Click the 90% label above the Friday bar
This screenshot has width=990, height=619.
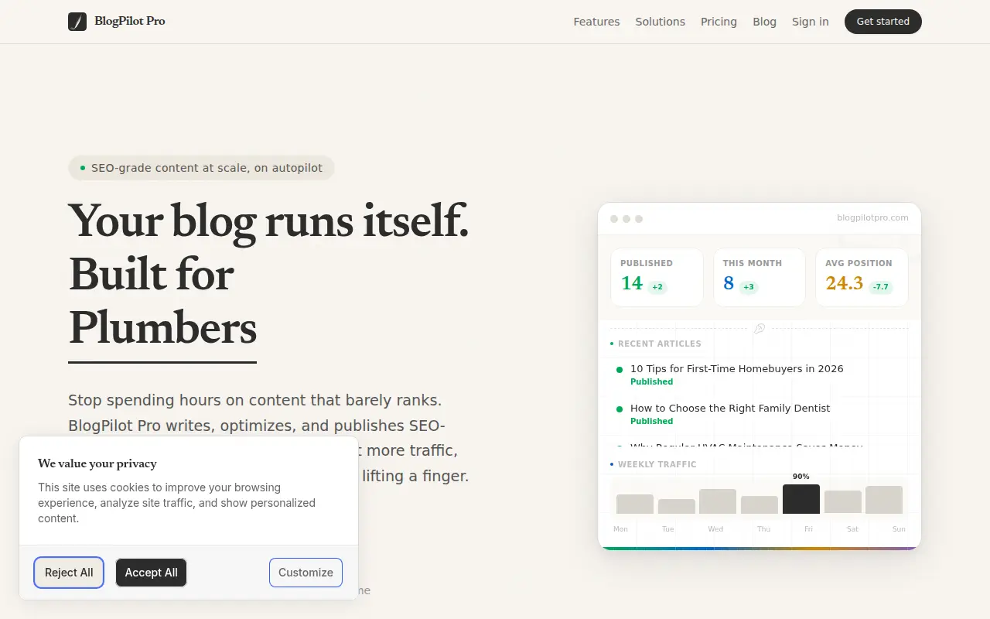801,477
